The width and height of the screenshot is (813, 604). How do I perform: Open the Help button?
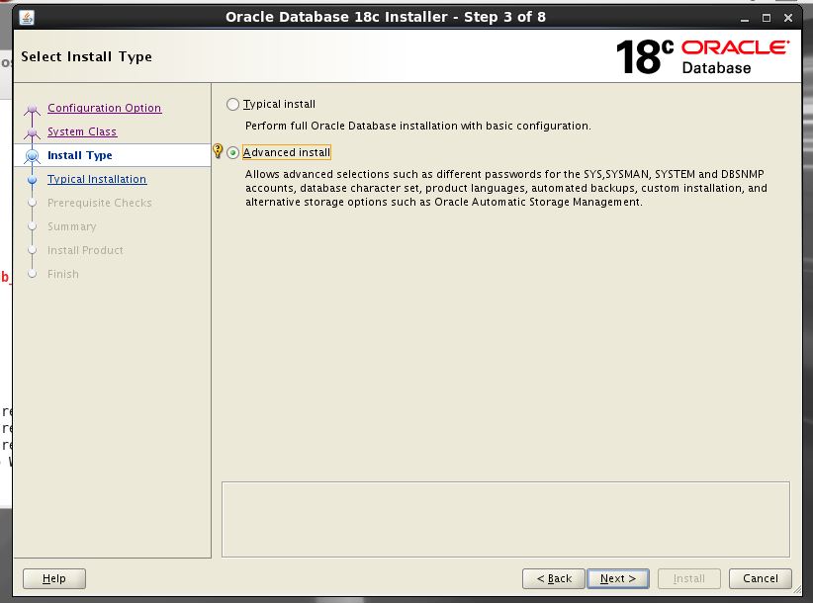pos(54,578)
